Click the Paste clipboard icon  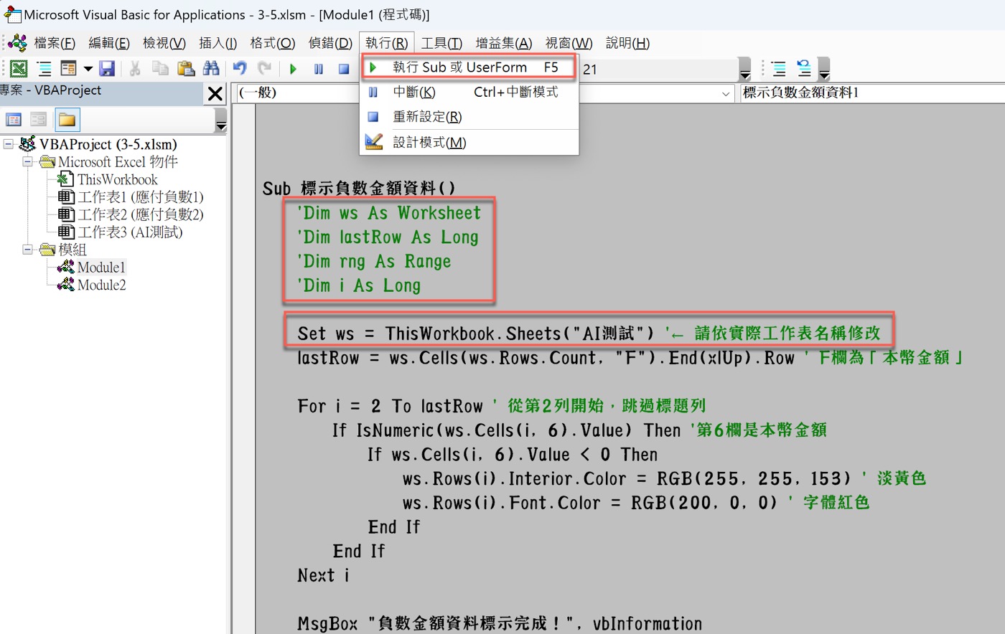click(x=186, y=69)
